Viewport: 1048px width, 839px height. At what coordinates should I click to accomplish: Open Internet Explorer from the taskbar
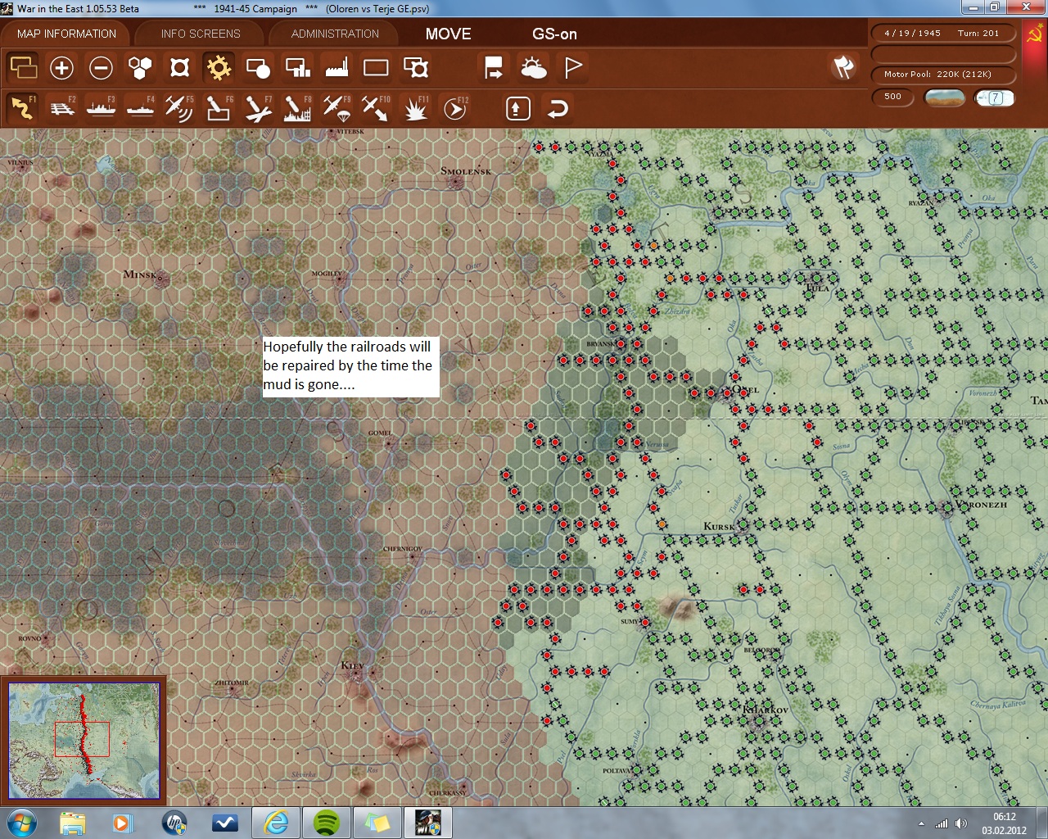(x=276, y=823)
